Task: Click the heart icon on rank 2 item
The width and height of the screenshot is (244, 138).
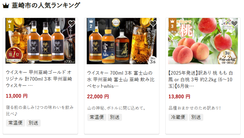Action: point(153,24)
